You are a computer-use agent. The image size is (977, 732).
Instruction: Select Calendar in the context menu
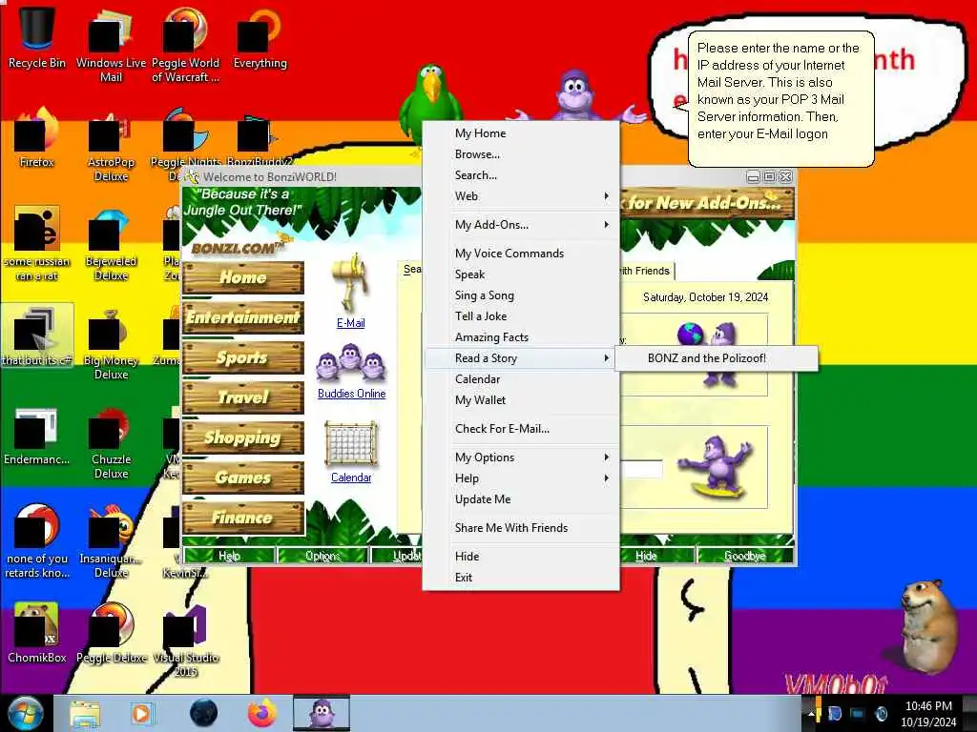click(x=522, y=379)
